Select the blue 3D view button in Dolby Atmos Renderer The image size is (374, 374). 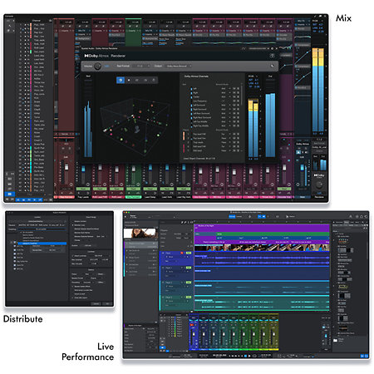(121, 80)
